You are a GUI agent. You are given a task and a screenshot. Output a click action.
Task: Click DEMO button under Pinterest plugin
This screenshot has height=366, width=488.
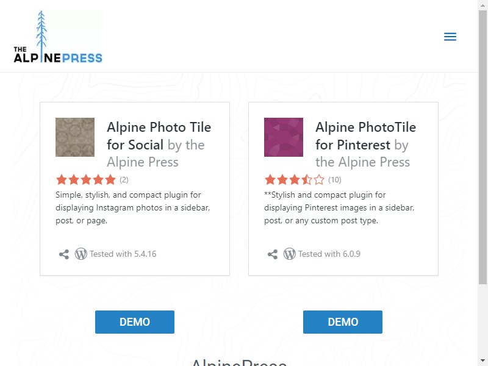tap(343, 322)
